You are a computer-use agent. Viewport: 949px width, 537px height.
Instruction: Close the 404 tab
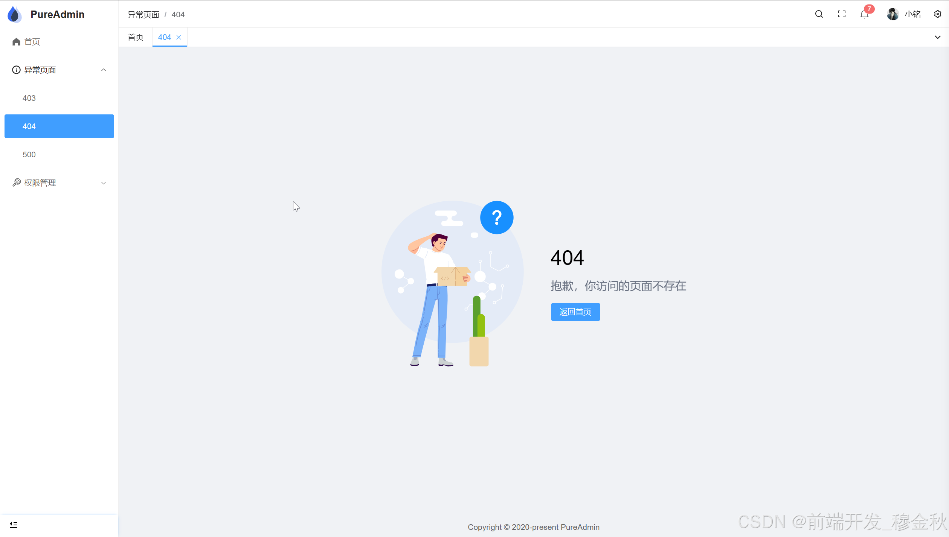click(x=179, y=37)
